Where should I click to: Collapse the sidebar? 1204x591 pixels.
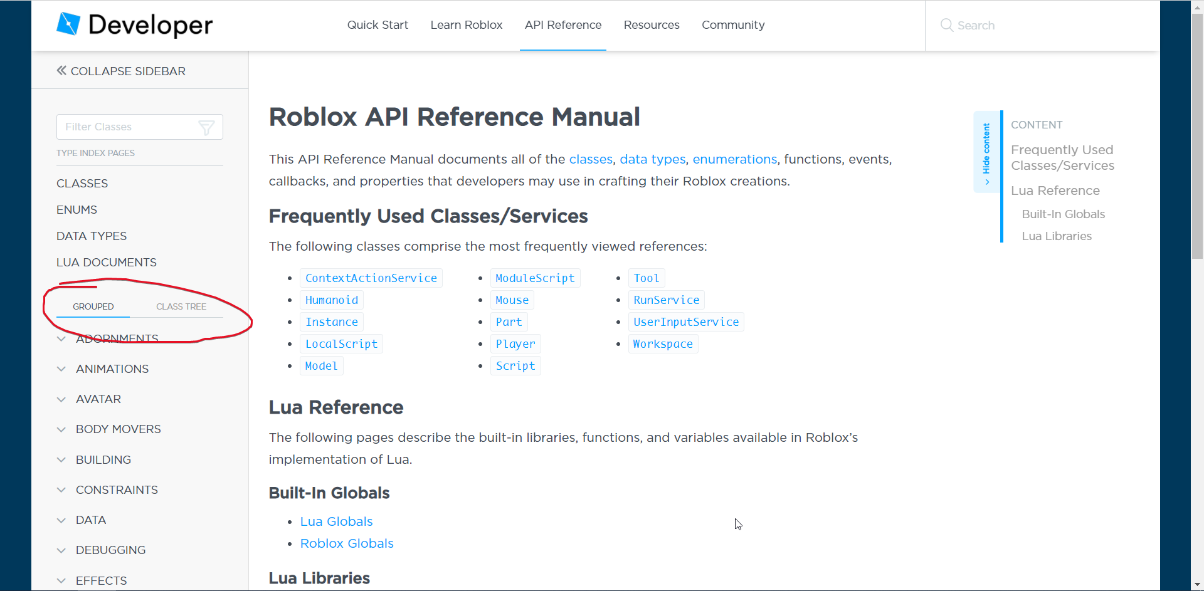click(121, 71)
